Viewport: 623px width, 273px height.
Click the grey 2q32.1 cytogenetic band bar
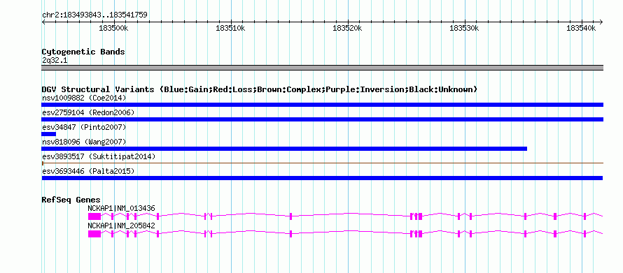[x=322, y=68]
